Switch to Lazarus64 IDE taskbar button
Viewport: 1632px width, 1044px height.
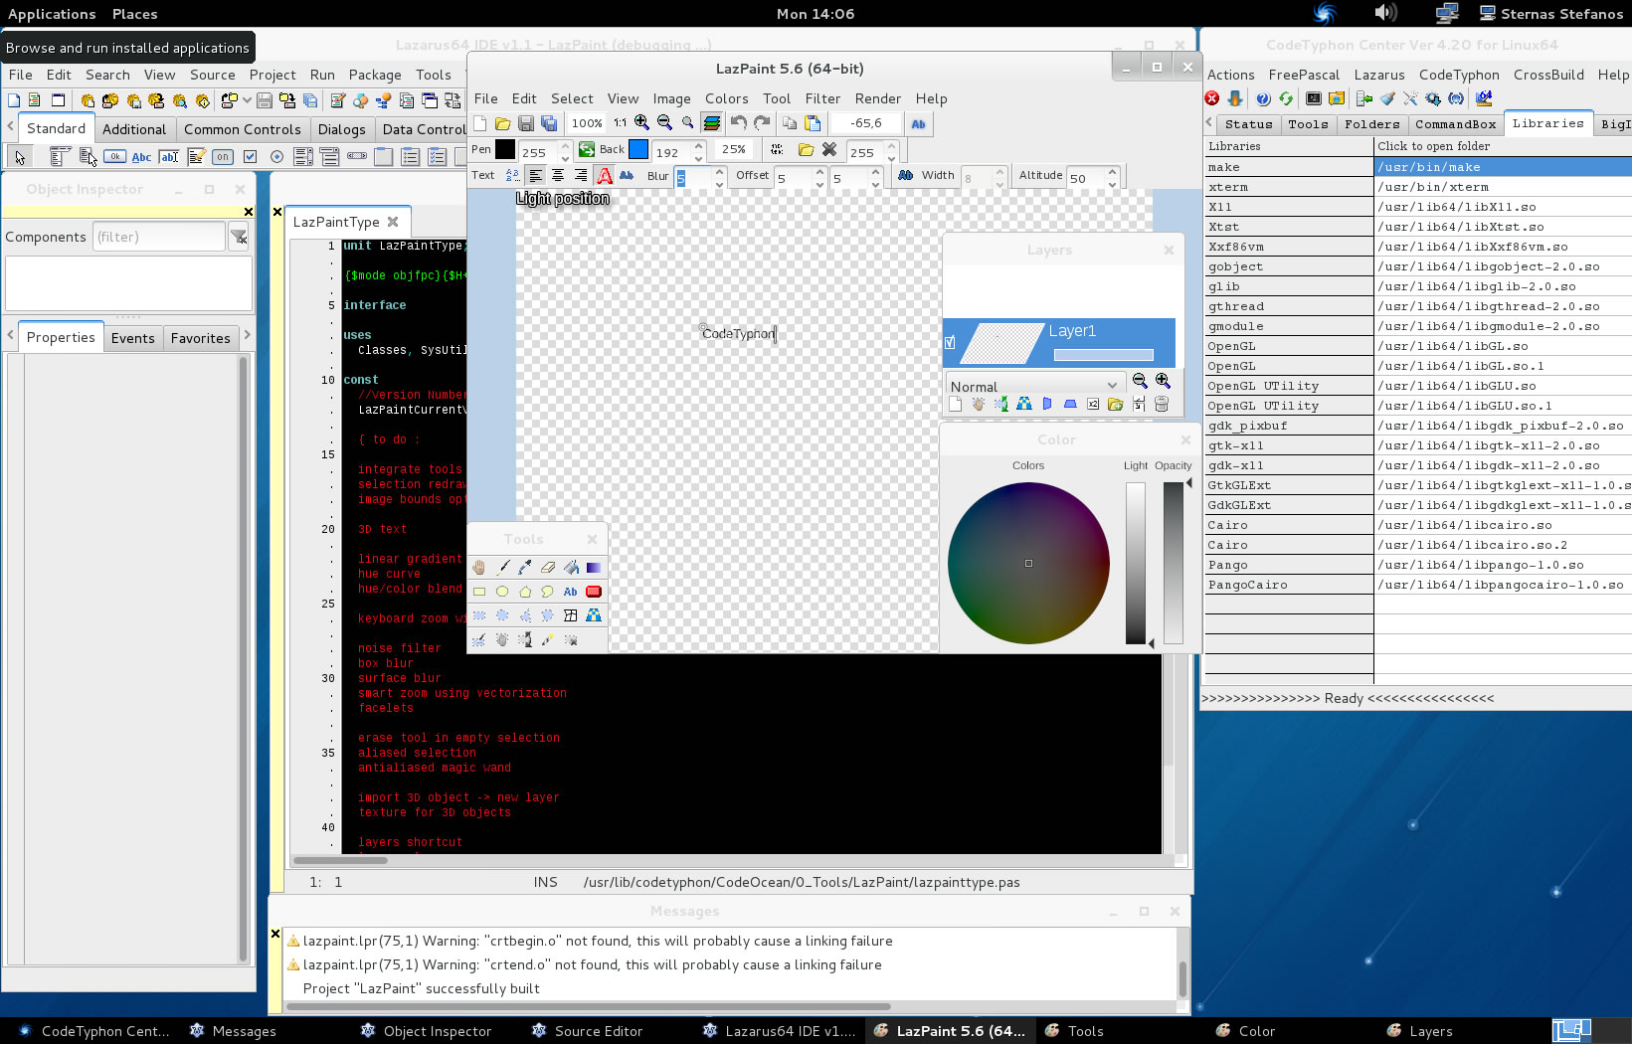tap(781, 1031)
